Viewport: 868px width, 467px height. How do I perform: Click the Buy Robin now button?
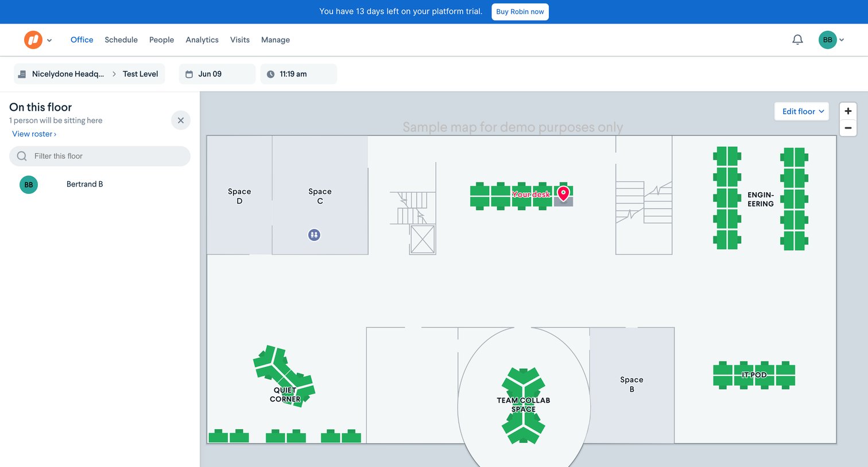pos(520,12)
